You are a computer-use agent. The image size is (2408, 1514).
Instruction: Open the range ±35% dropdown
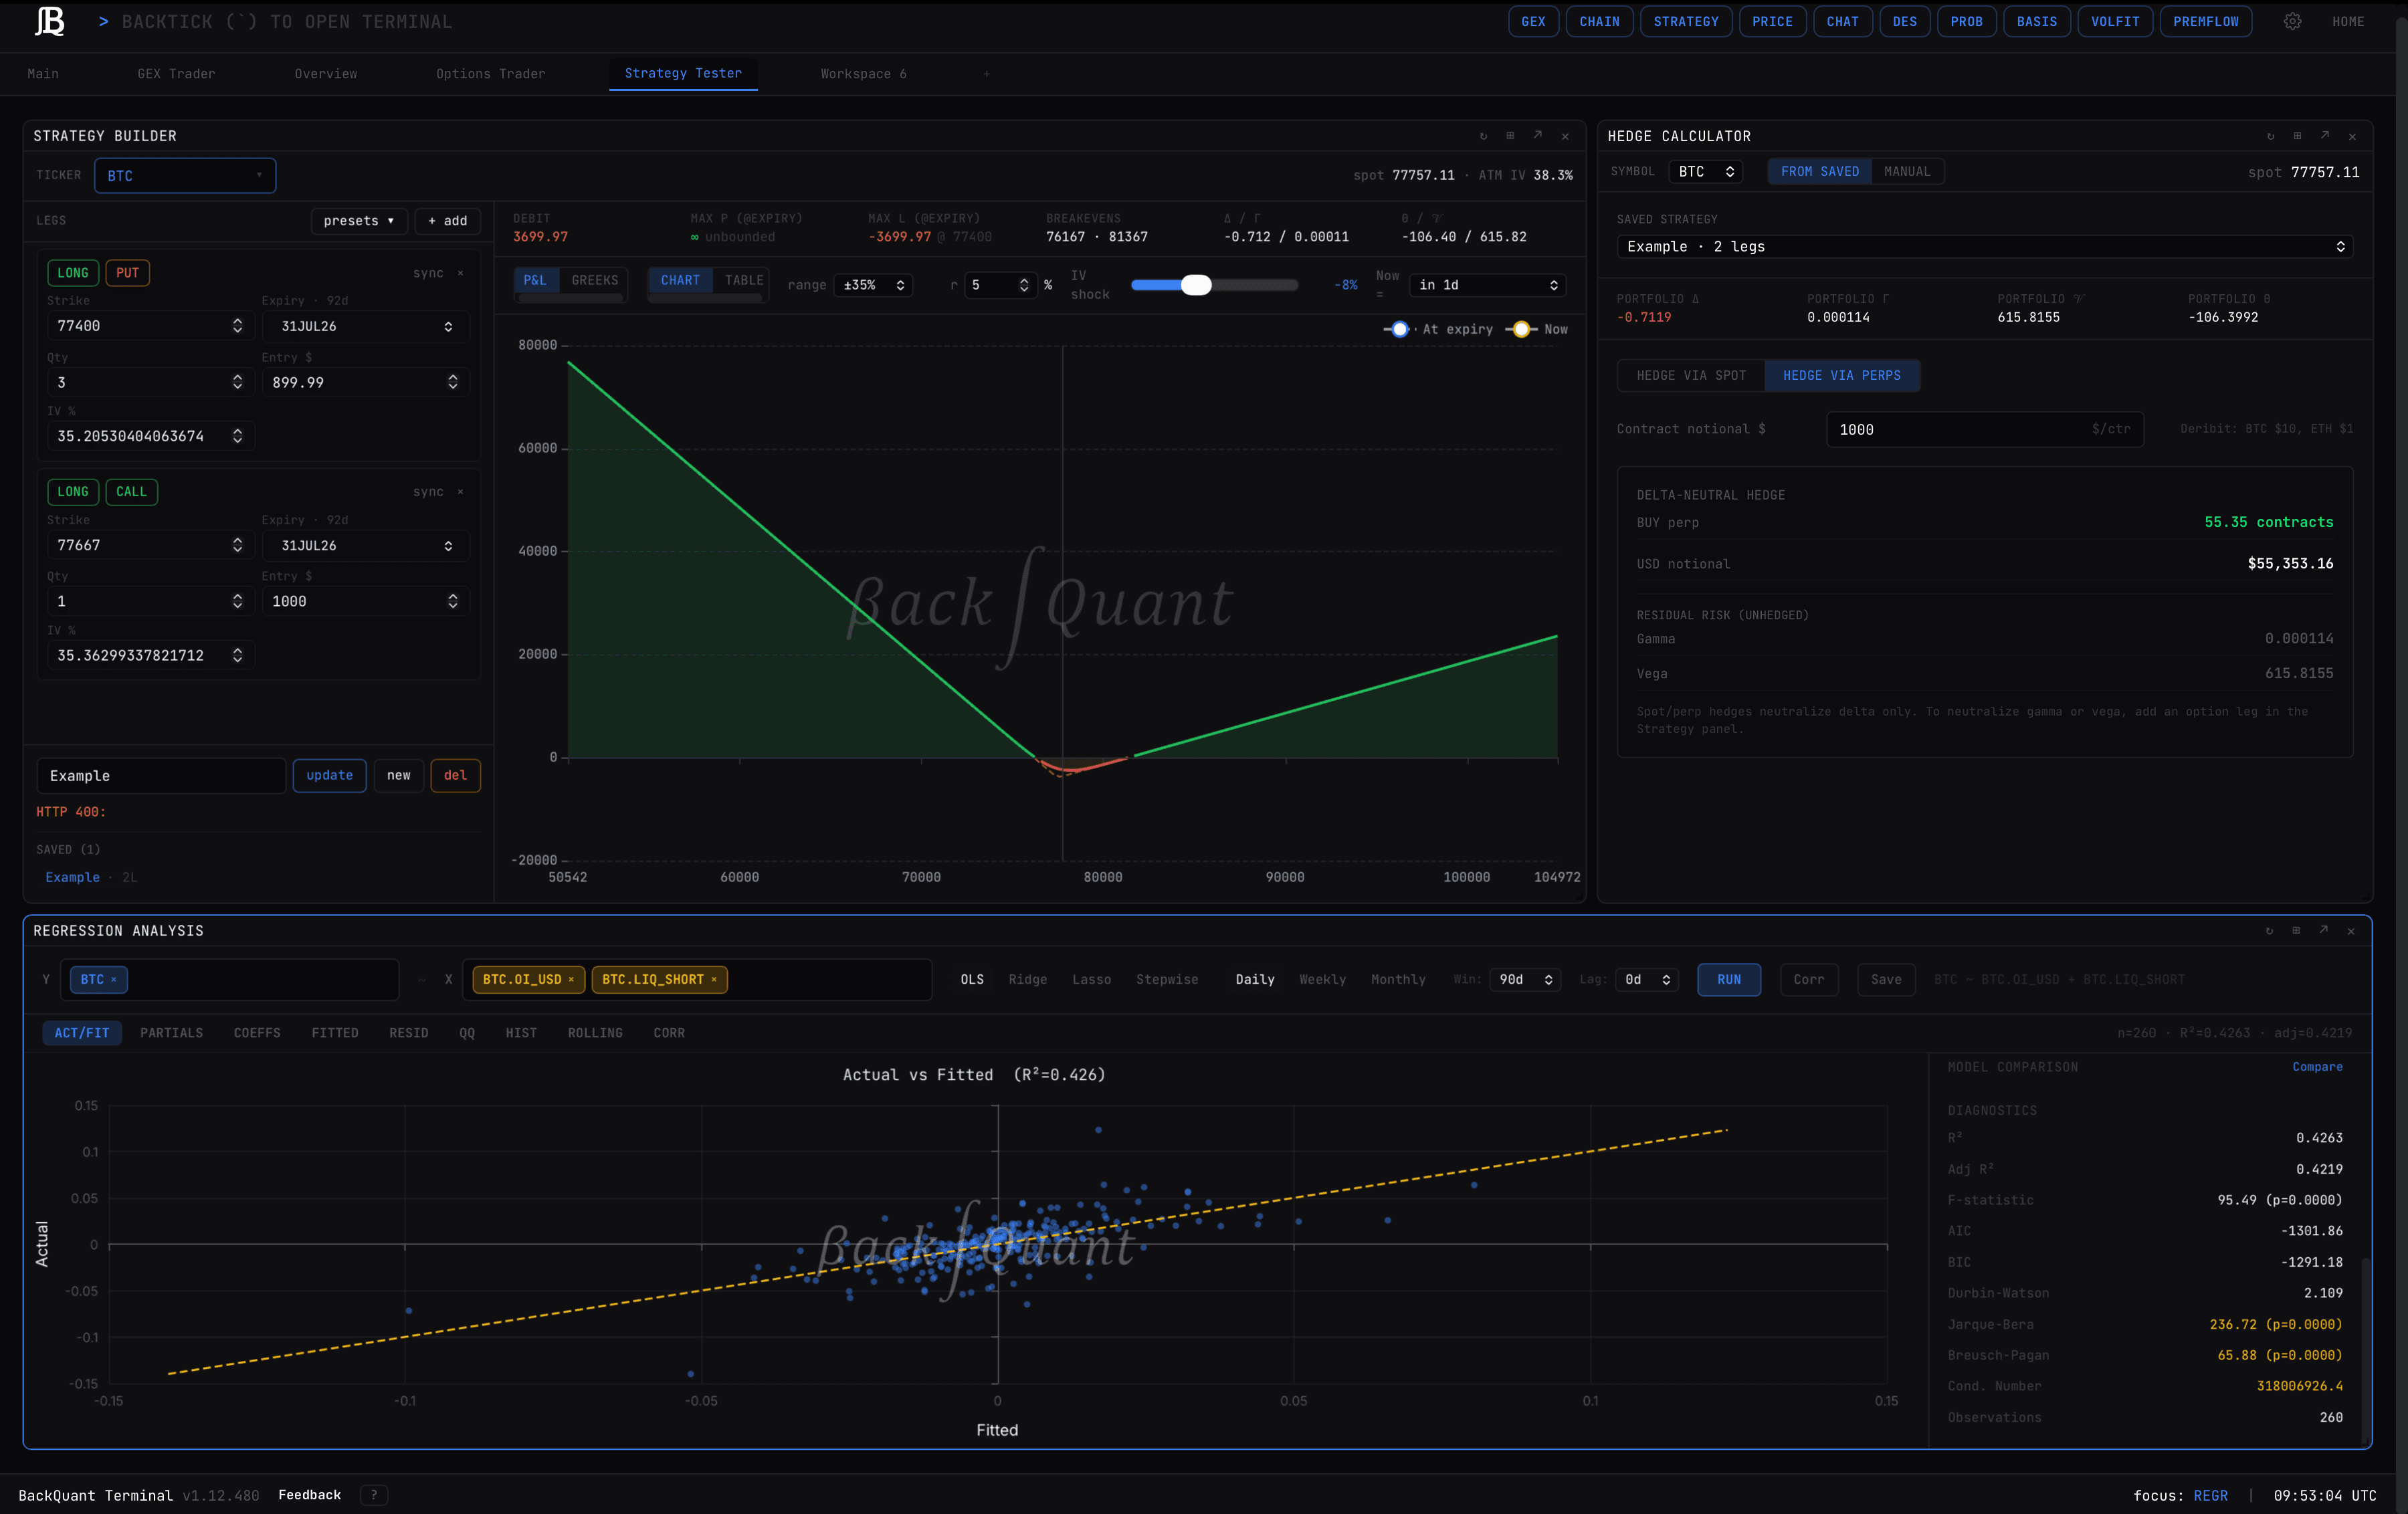(x=873, y=285)
